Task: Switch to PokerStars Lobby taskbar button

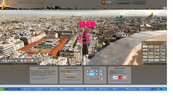Action: click(x=40, y=89)
